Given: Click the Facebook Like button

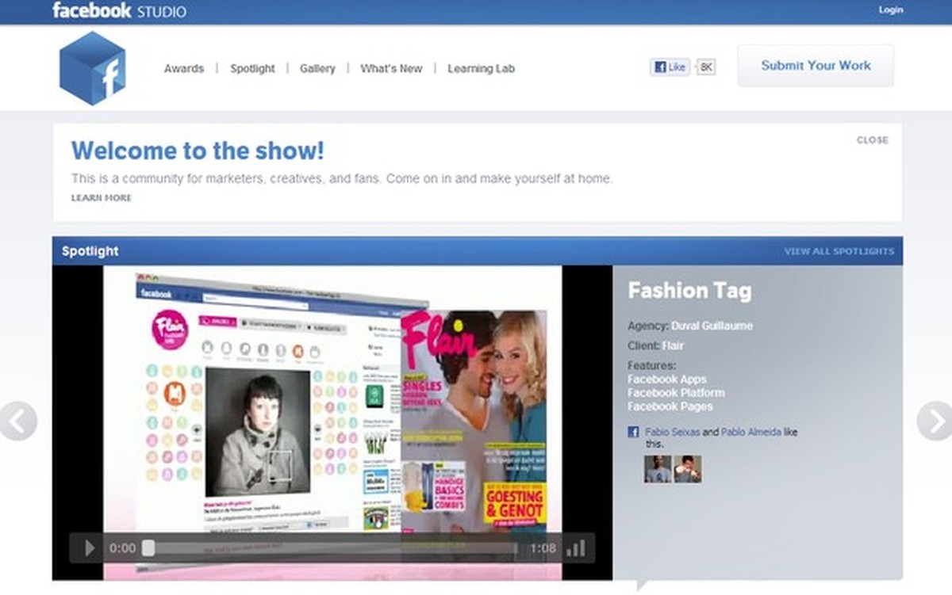Looking at the screenshot, I should click(x=670, y=67).
